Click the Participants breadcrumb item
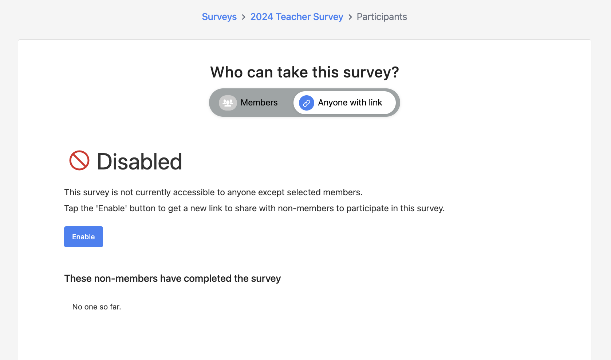This screenshot has width=611, height=360. [x=382, y=17]
